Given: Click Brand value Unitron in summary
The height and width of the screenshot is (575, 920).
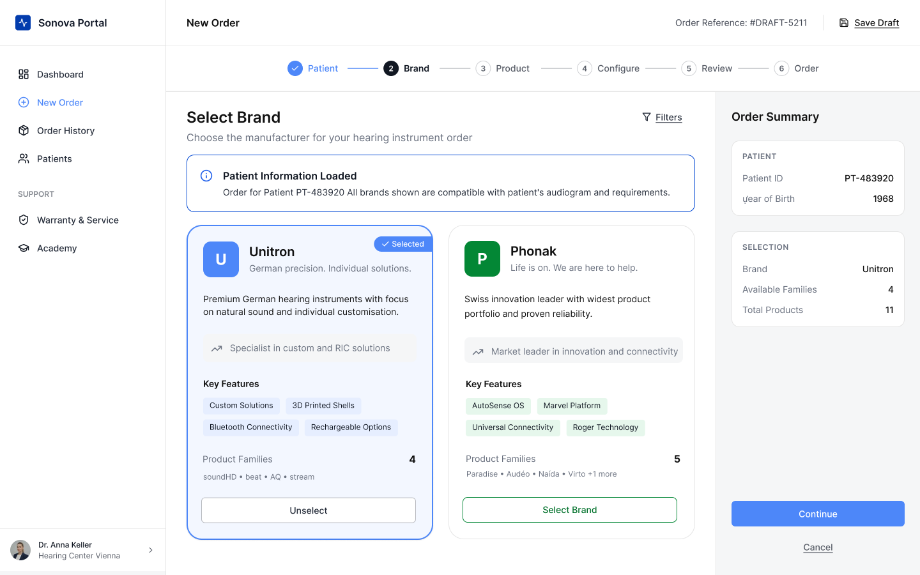Looking at the screenshot, I should coord(878,269).
